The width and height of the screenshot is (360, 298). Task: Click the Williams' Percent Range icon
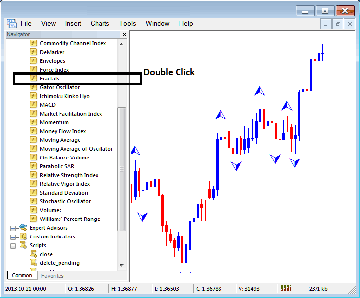click(x=33, y=219)
